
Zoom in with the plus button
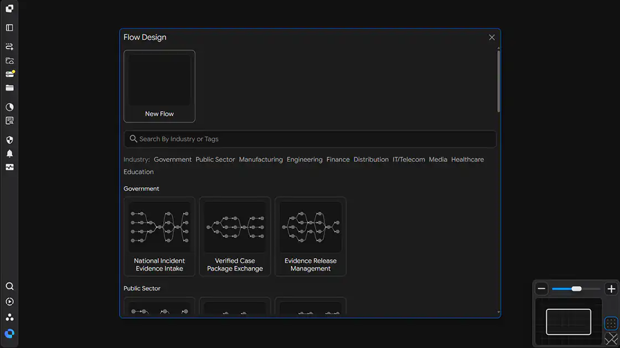click(x=611, y=289)
